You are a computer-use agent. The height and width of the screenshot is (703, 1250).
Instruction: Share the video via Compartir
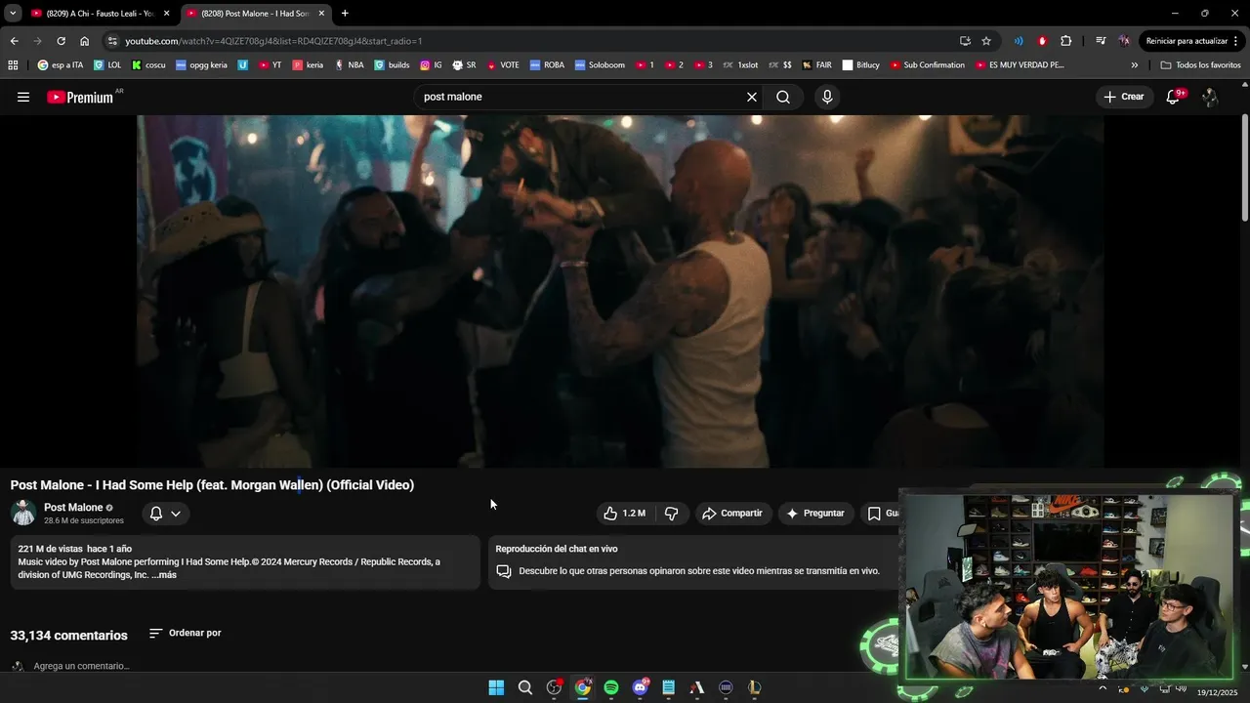click(x=733, y=514)
